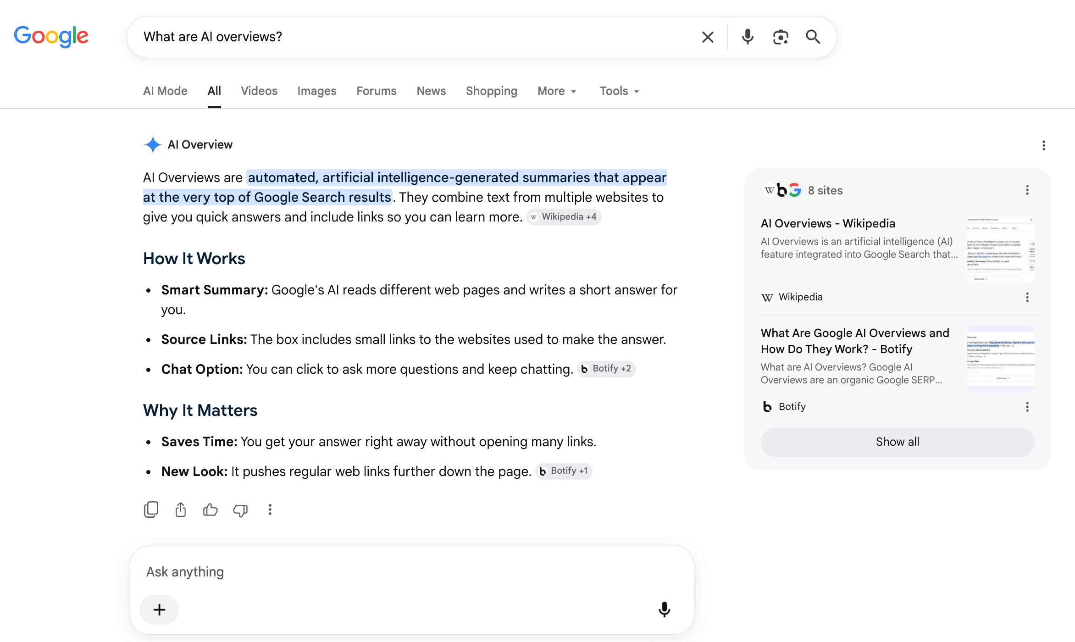
Task: Open more options below the AI Overview
Action: (270, 509)
